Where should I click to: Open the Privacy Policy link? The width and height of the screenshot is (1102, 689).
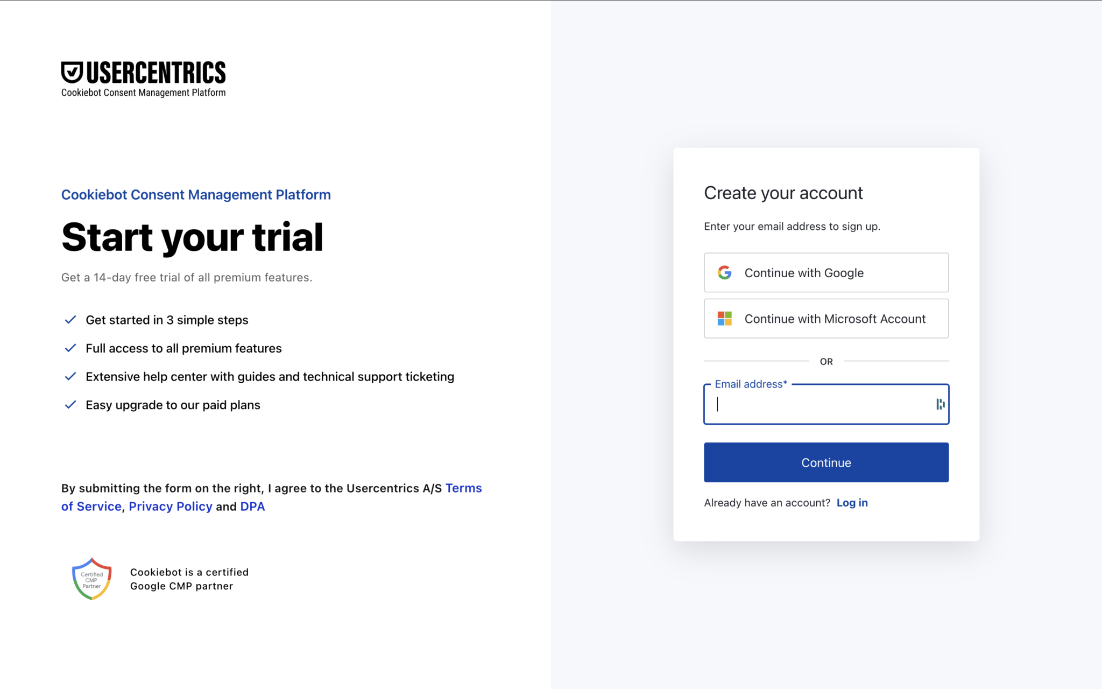171,506
